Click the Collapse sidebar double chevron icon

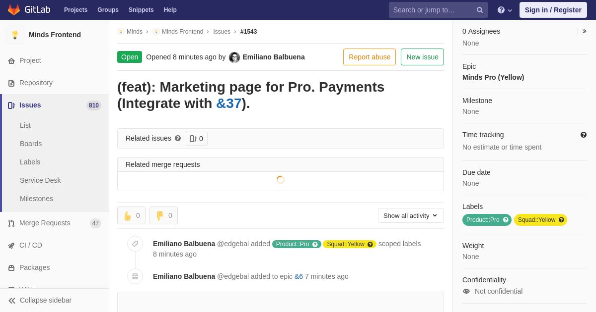pos(12,301)
